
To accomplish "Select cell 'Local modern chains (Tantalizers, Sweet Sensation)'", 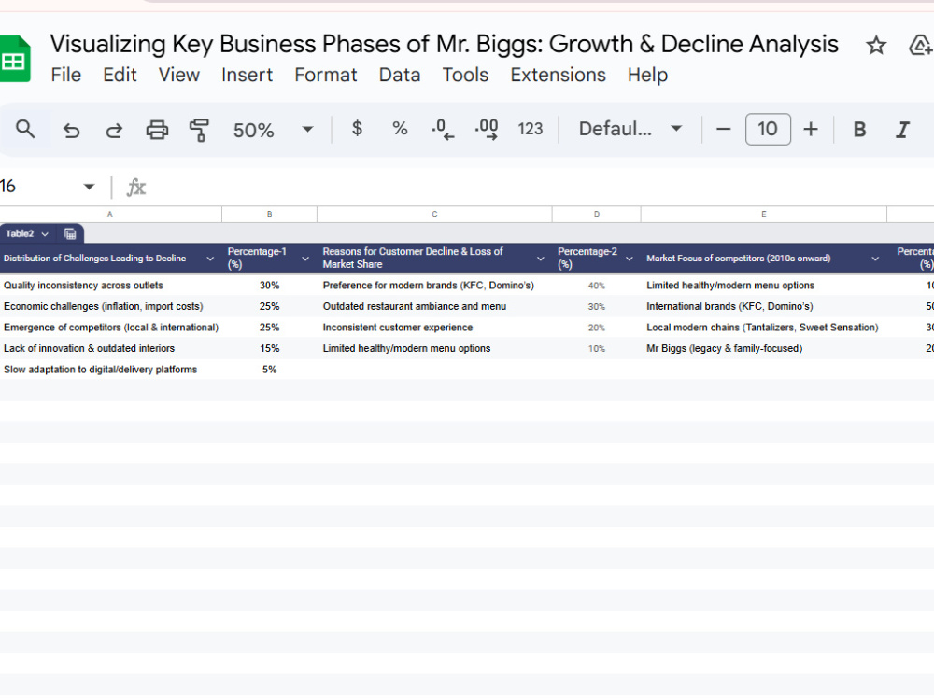I will (764, 328).
